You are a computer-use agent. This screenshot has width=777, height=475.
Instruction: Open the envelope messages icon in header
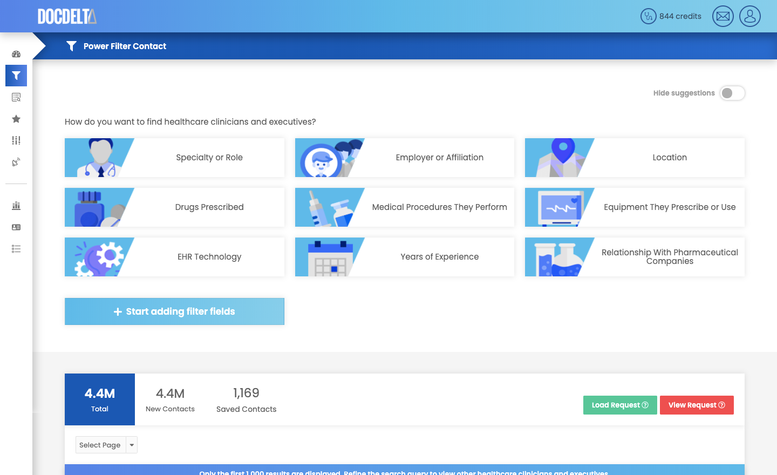[x=723, y=16]
